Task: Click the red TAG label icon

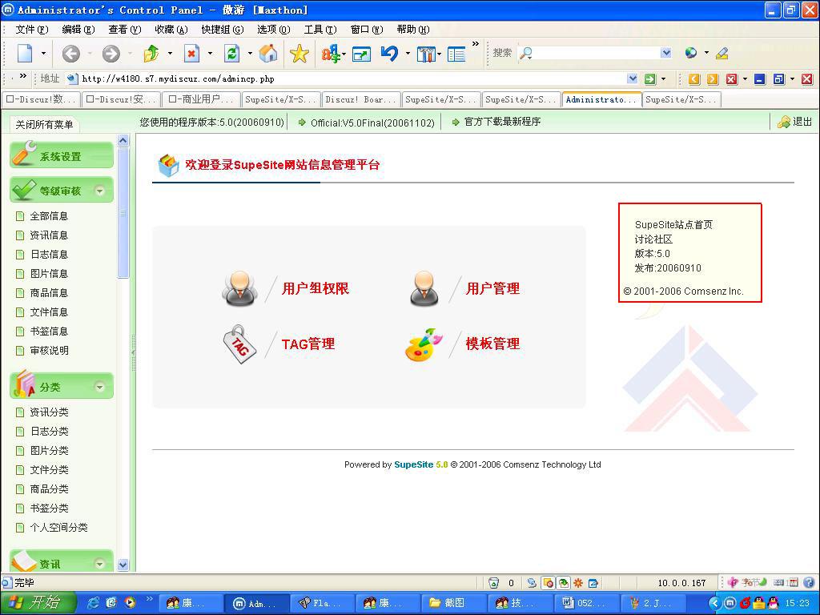Action: pyautogui.click(x=239, y=344)
